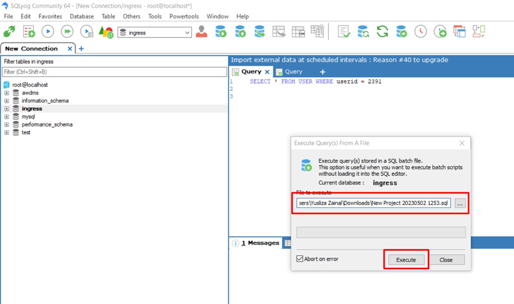Click the Close button in dialog
The height and width of the screenshot is (304, 514).
pos(446,260)
